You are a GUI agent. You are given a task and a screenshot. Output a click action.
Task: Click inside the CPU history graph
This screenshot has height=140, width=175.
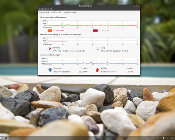[93, 23]
